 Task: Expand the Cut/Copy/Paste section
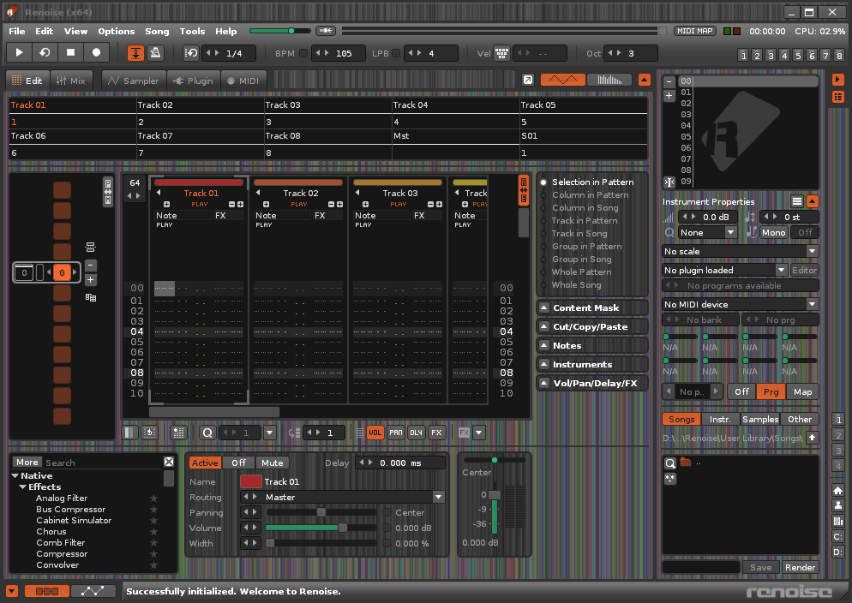coord(592,326)
